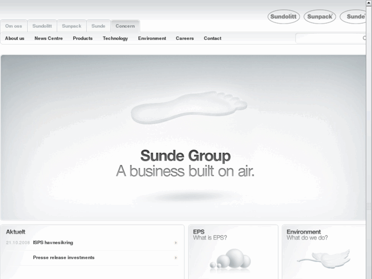Open the Technology menu
Image resolution: width=372 pixels, height=279 pixels.
pos(115,38)
